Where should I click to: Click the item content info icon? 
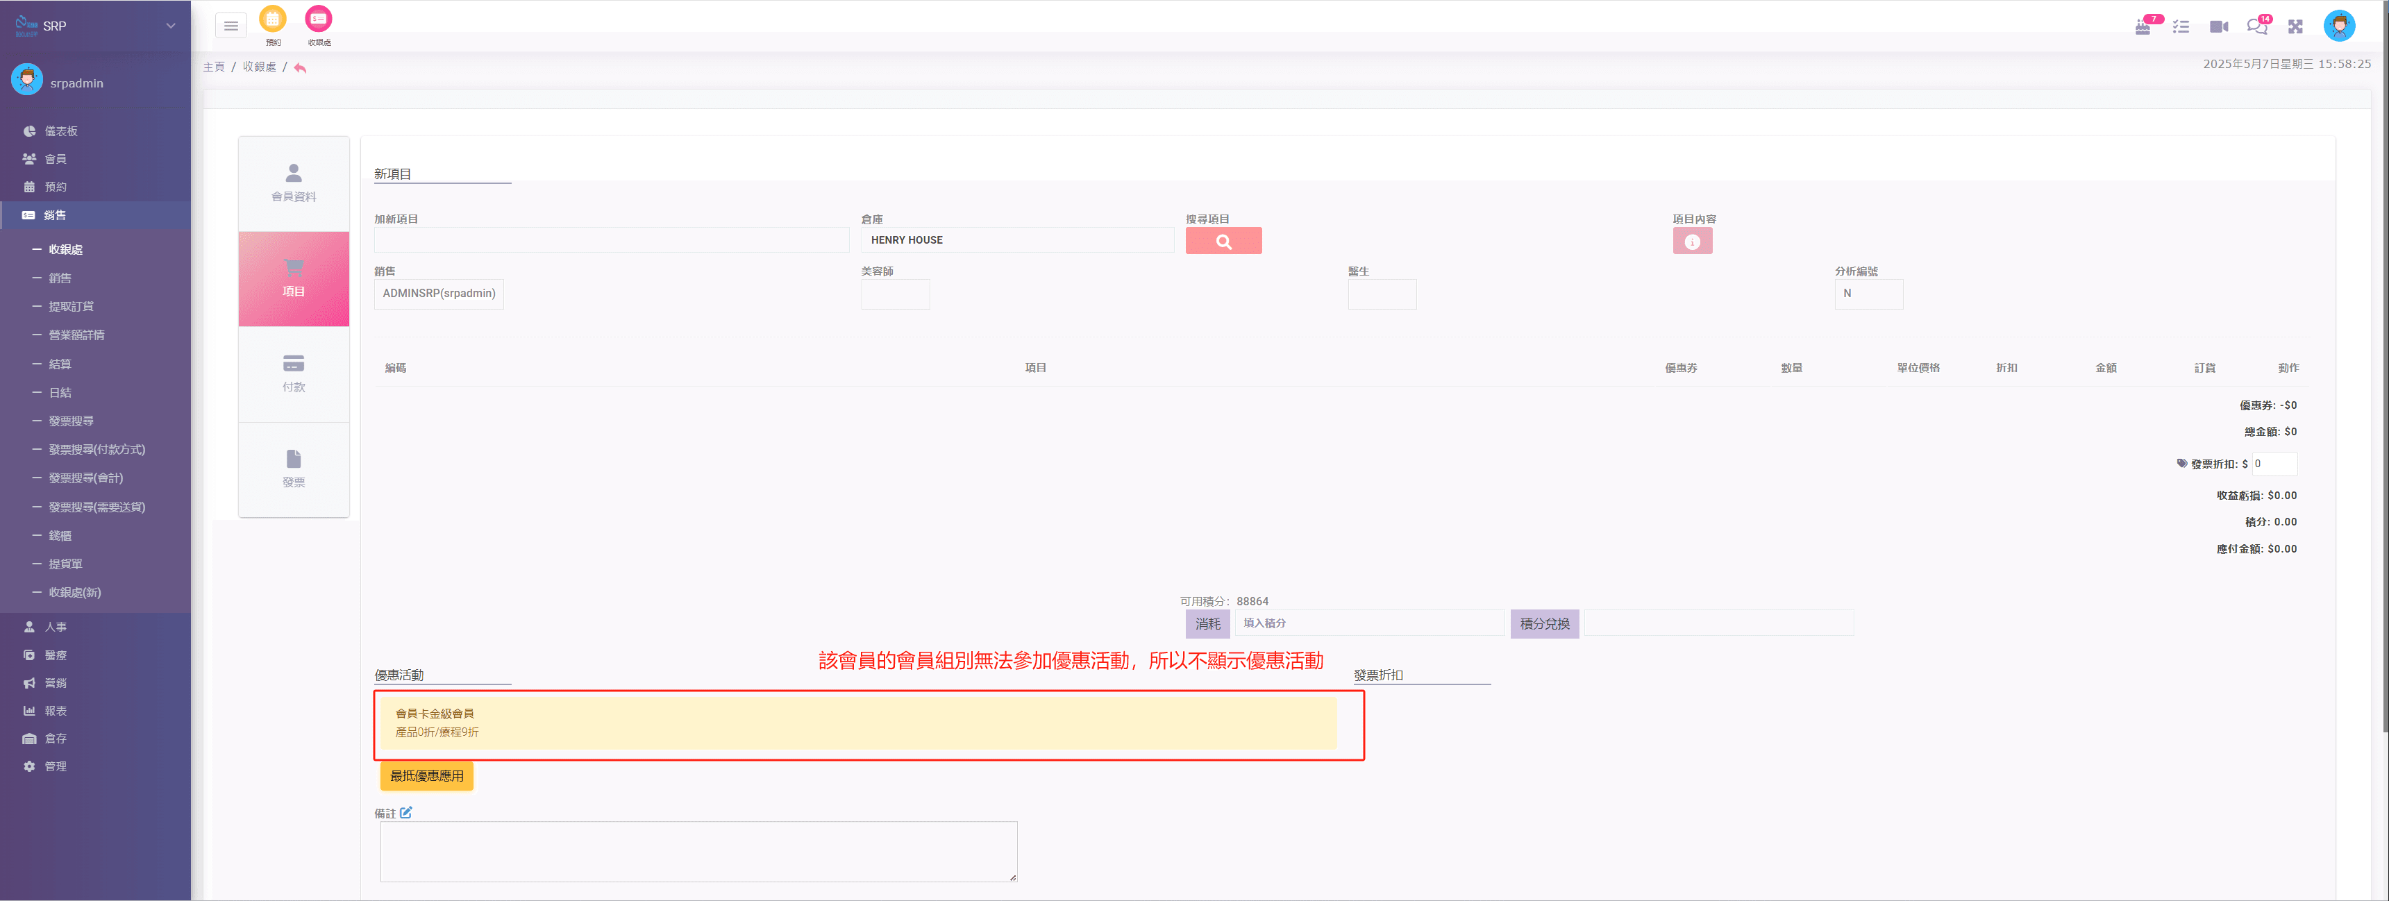pos(1691,241)
